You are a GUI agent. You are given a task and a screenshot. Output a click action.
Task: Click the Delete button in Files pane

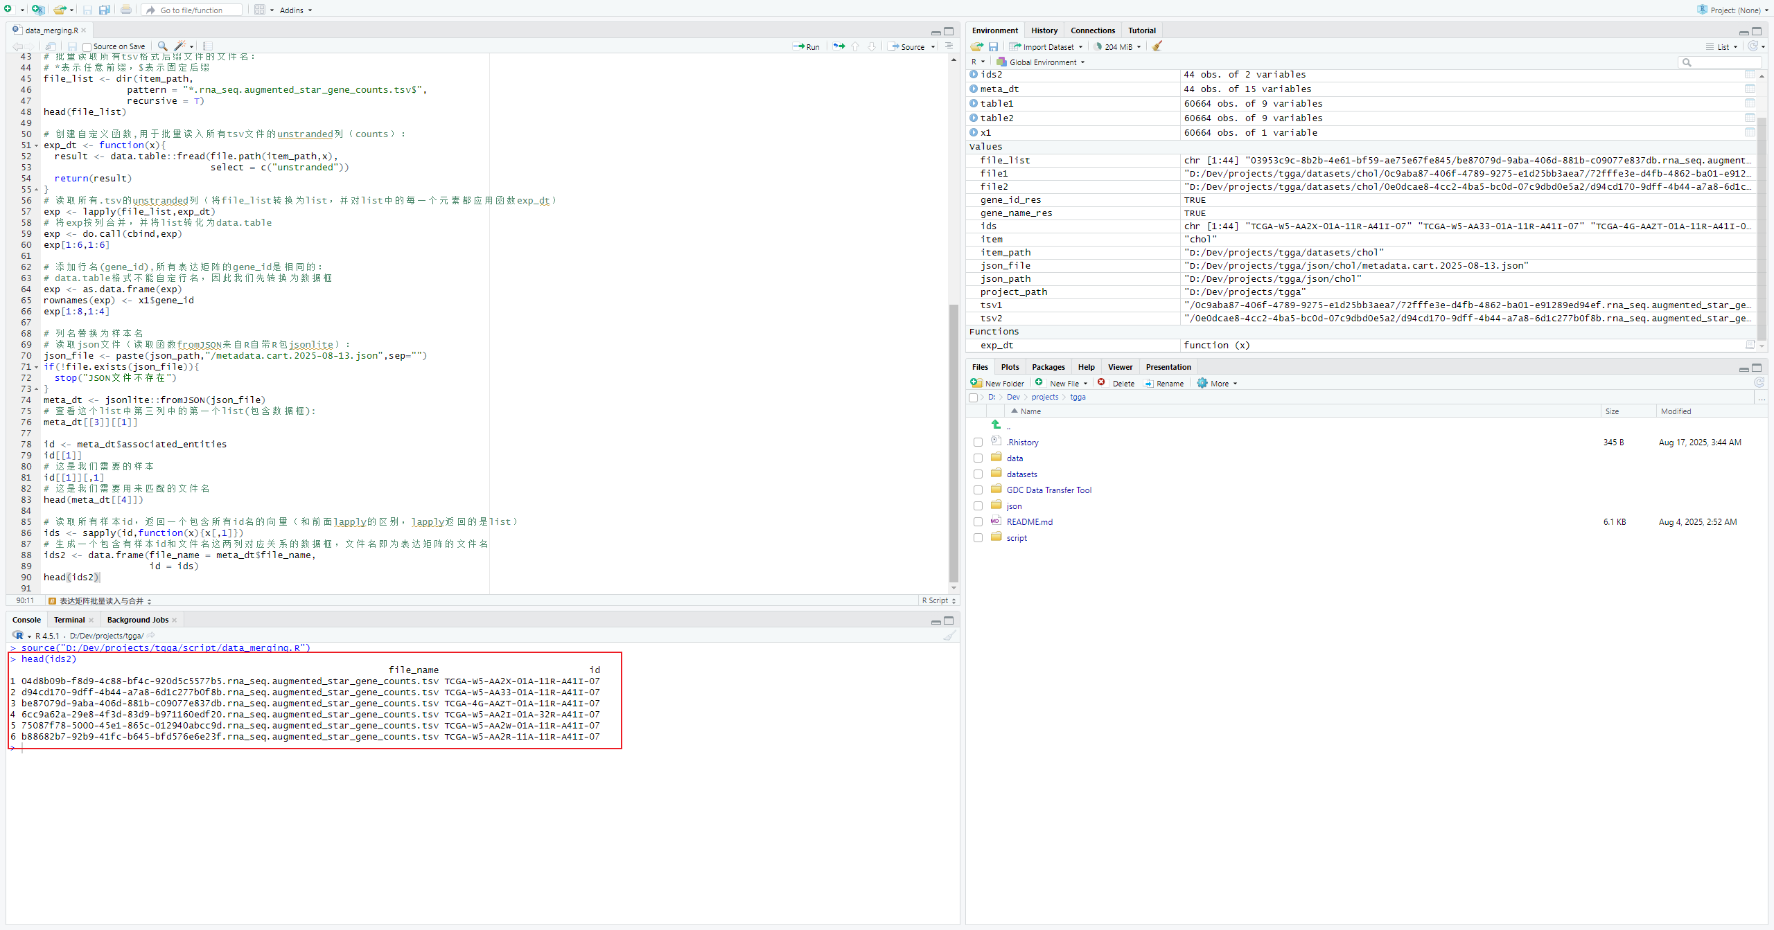coord(1116,383)
